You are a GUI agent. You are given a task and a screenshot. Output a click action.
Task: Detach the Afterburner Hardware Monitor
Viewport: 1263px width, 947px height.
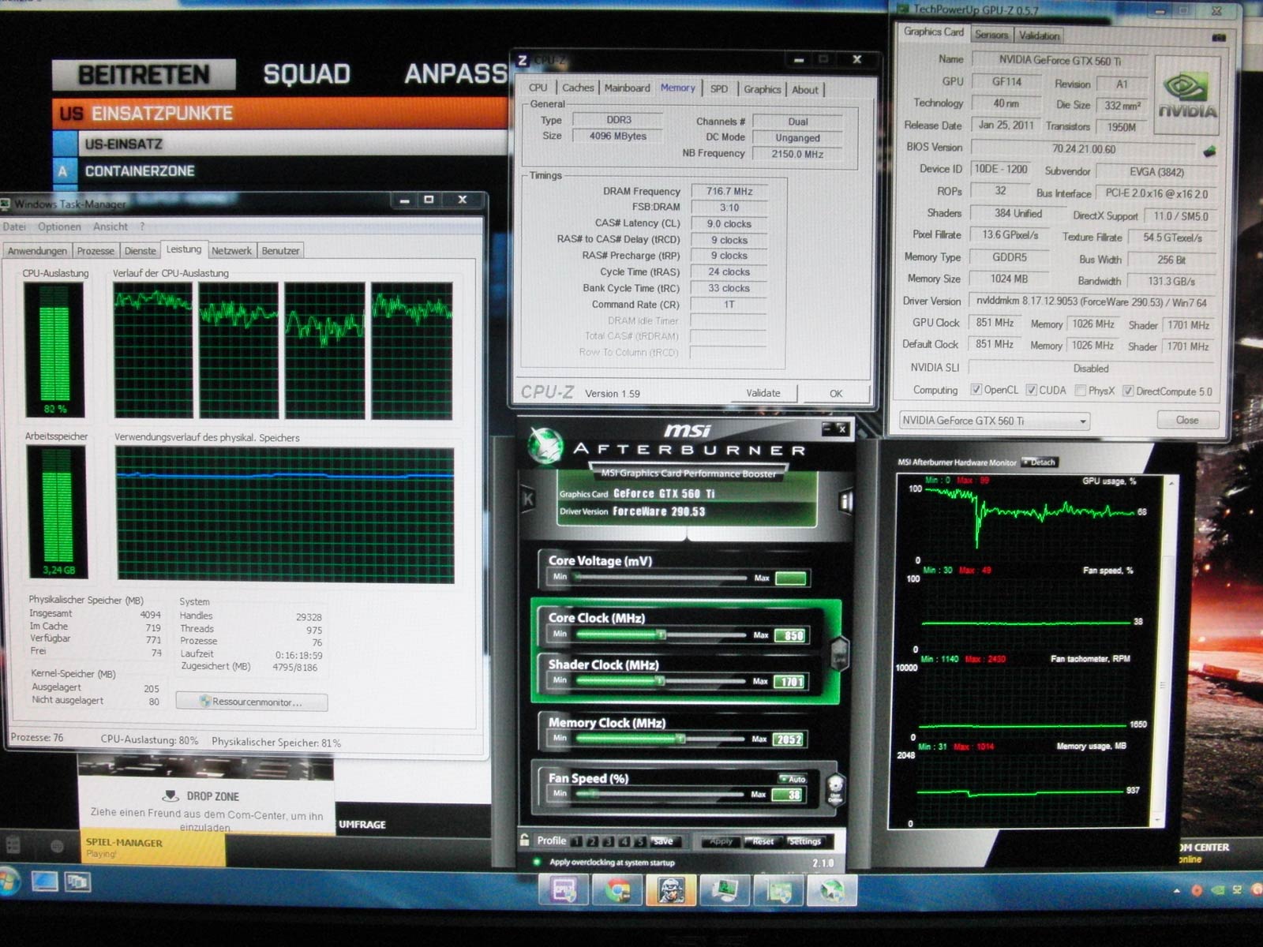1040,462
